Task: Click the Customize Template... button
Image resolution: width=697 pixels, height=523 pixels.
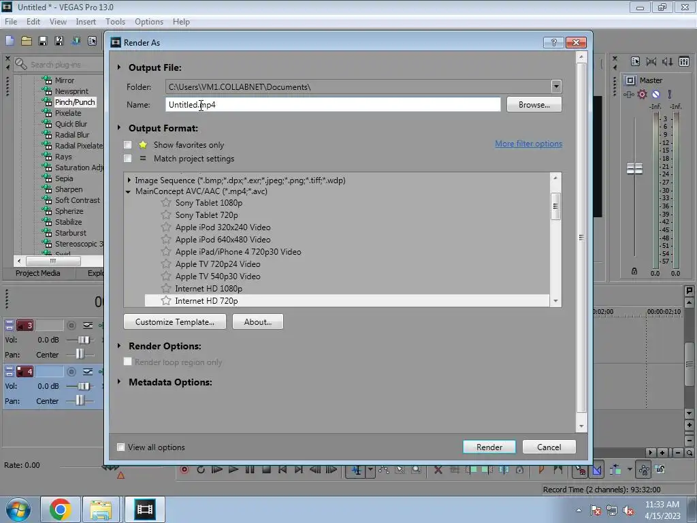Action: (175, 321)
